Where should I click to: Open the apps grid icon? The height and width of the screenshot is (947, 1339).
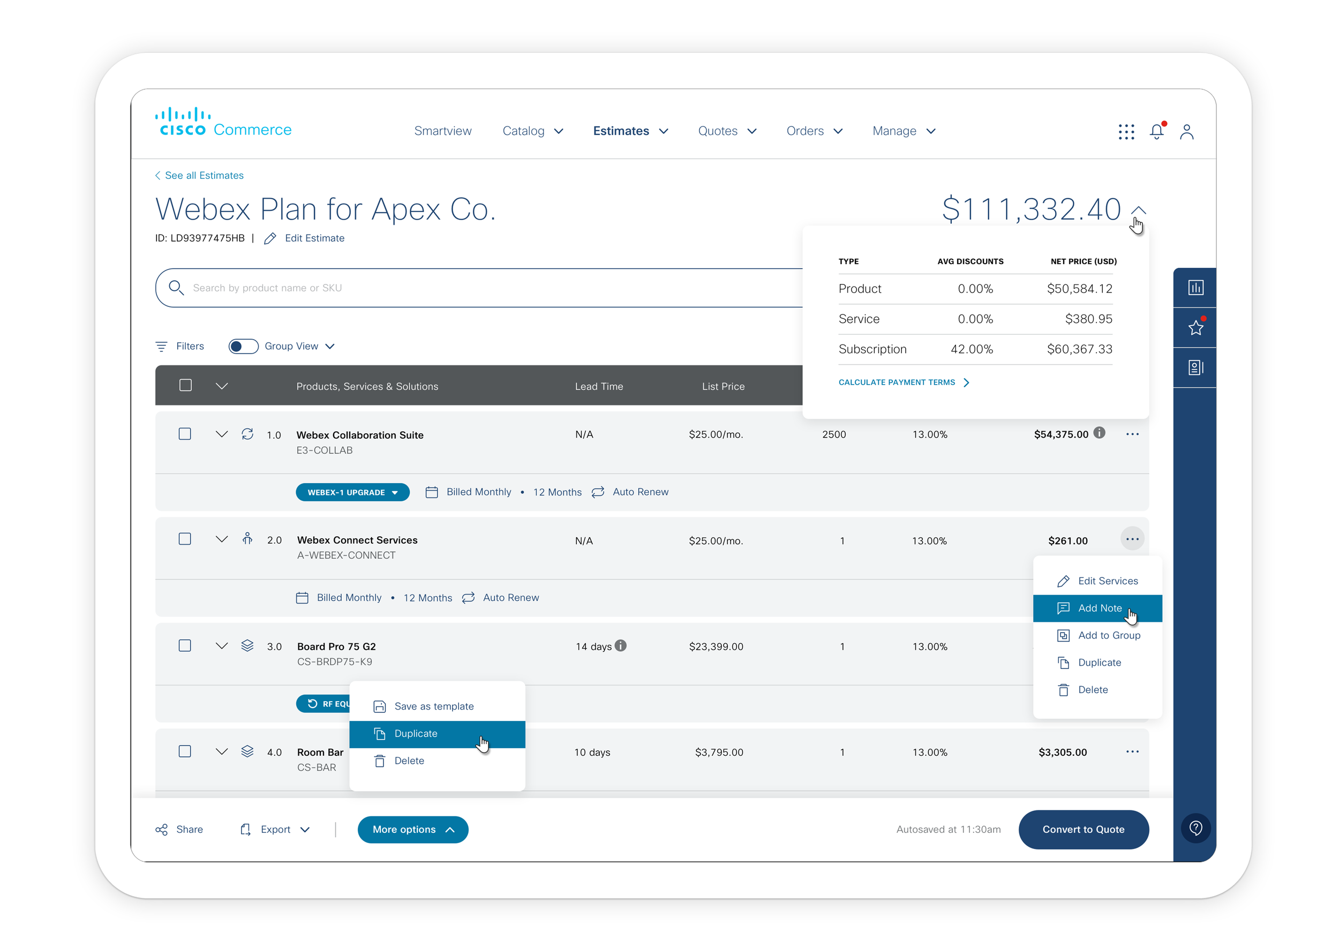(1126, 132)
